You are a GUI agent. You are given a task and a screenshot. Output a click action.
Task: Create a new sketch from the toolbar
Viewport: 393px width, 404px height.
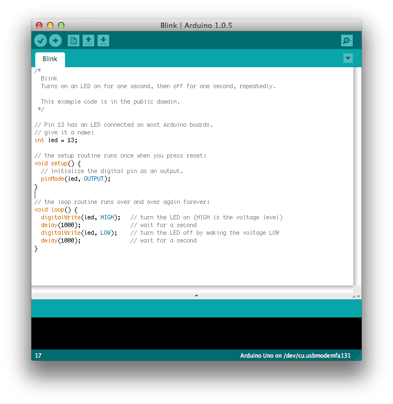pos(73,40)
